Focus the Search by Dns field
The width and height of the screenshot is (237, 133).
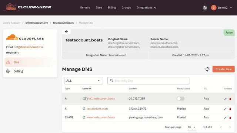click(148, 81)
